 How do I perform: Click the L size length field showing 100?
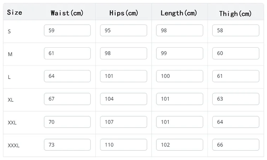tap(179, 76)
